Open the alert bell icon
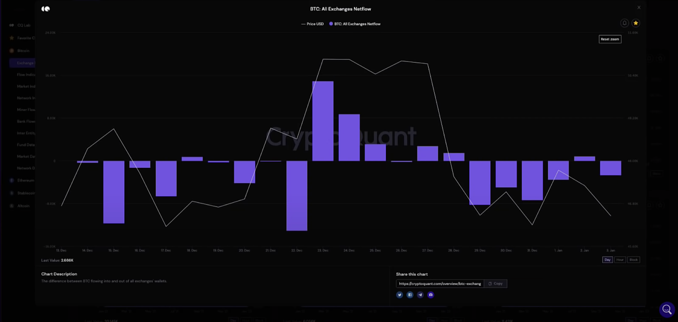The image size is (678, 322). tap(625, 23)
